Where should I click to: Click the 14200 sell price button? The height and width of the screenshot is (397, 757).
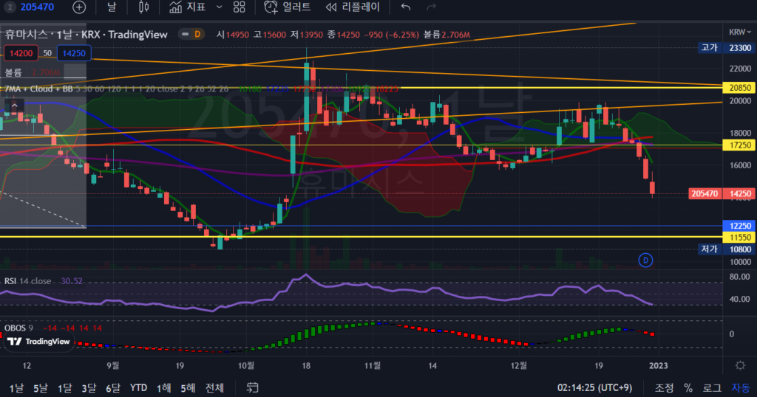coord(19,53)
